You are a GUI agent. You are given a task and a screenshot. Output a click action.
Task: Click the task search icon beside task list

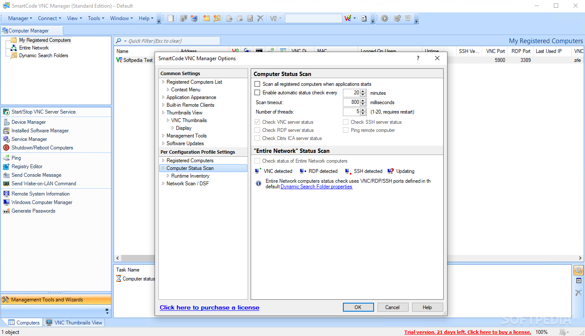[x=578, y=270]
